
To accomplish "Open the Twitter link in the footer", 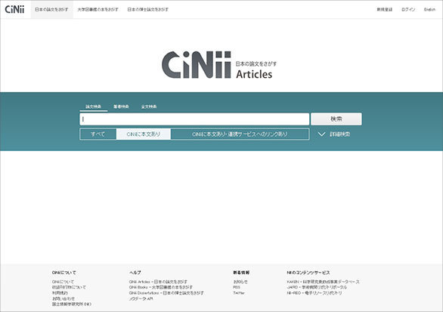I will [239, 293].
